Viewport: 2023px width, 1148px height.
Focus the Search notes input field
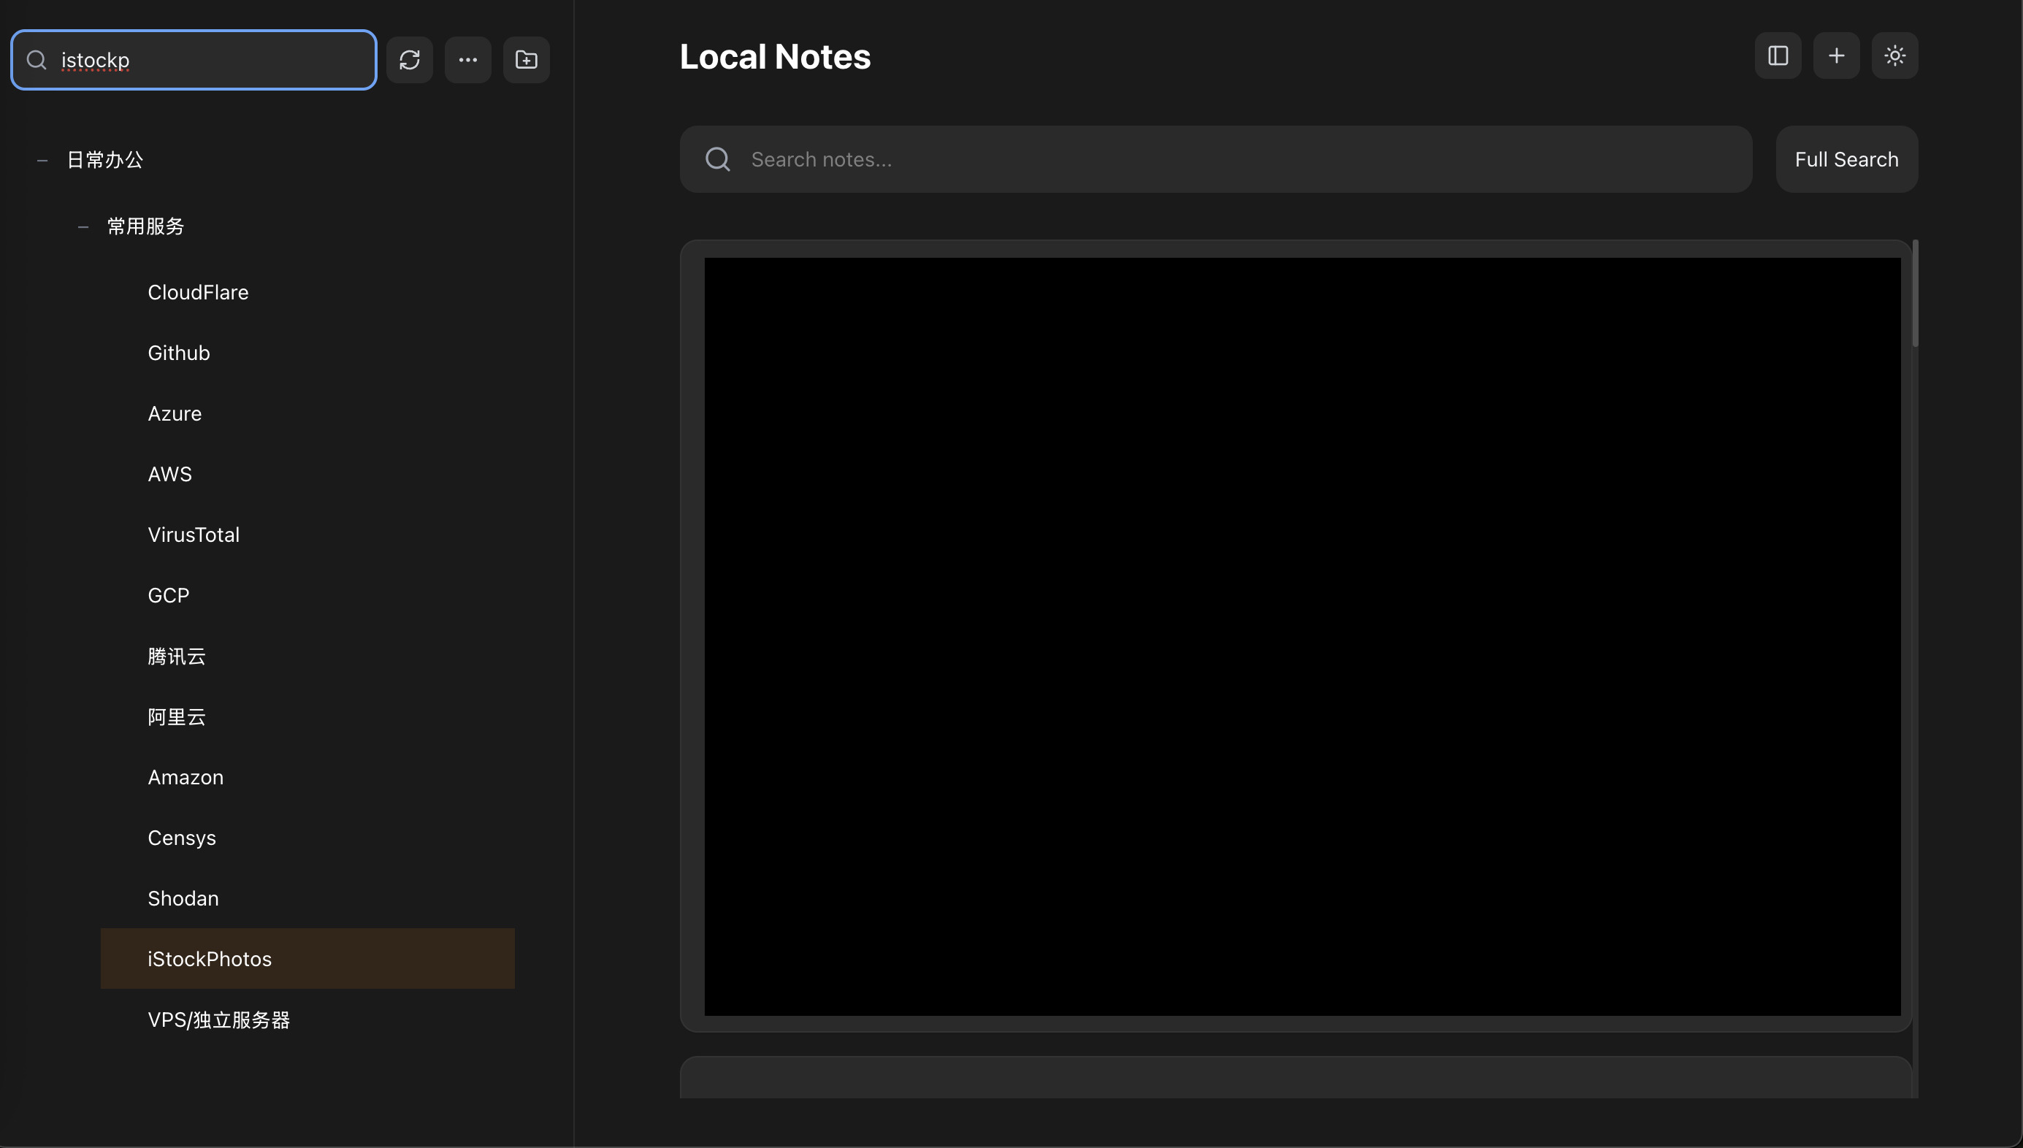coord(1214,159)
